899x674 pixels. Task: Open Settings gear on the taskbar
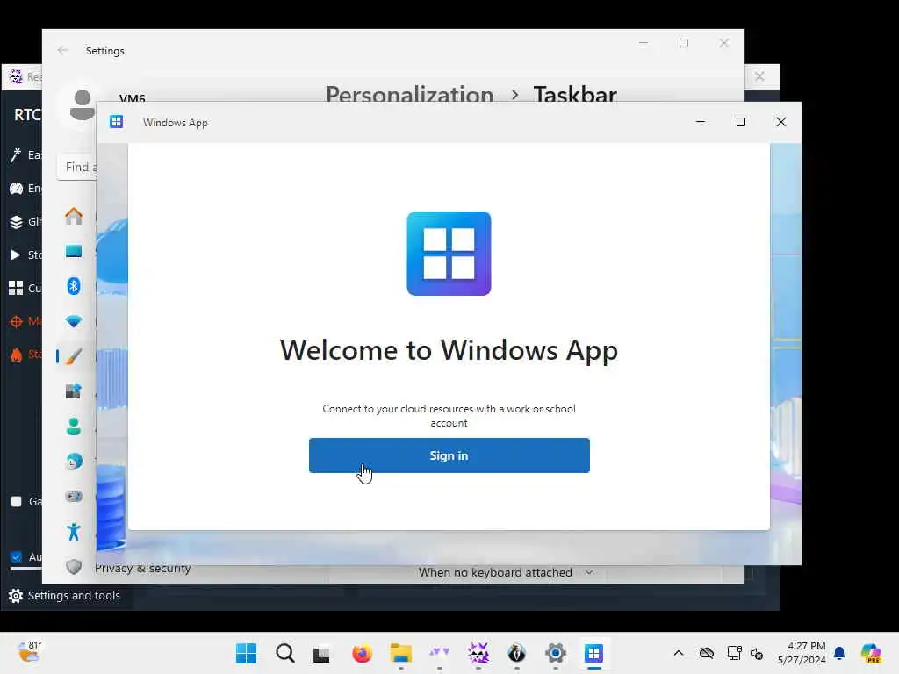point(556,653)
